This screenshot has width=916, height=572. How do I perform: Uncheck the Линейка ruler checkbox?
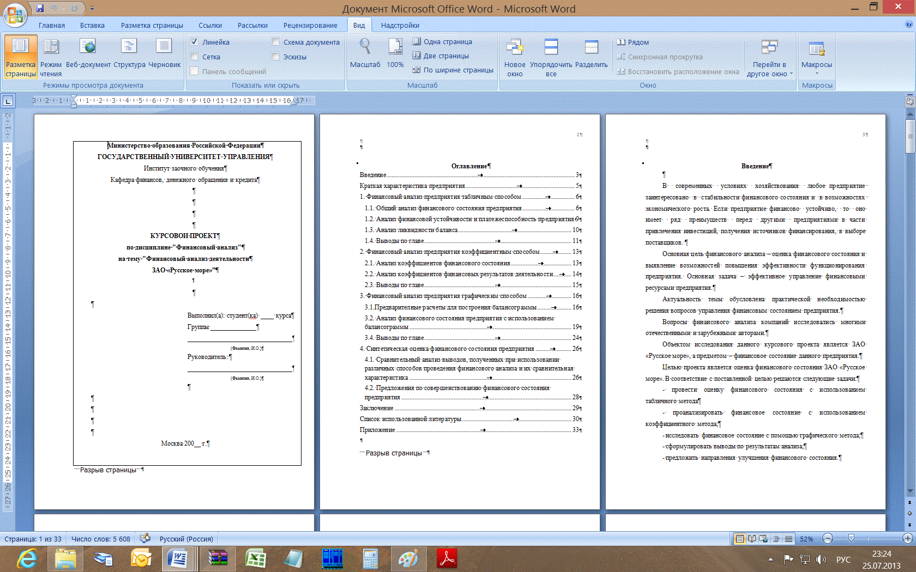click(195, 42)
